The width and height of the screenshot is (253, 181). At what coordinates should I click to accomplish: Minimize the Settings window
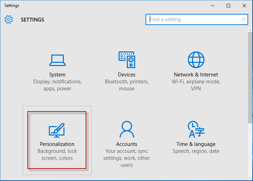pyautogui.click(x=212, y=6)
